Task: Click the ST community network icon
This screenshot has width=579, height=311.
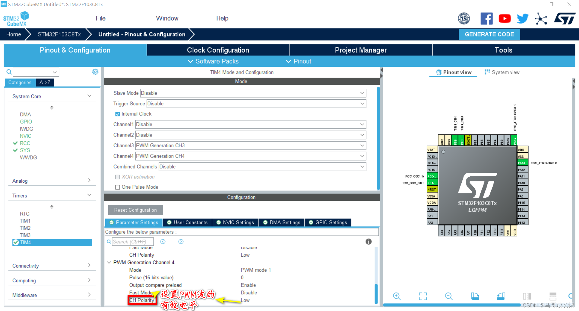Action: (x=541, y=19)
